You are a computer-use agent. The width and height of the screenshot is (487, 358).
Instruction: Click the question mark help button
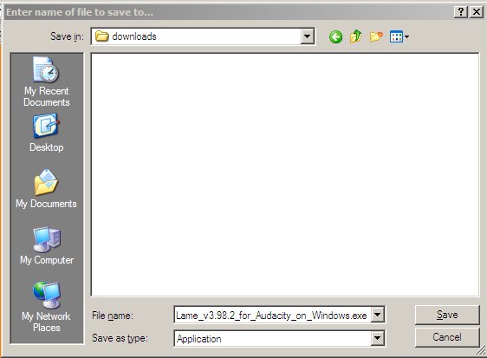[461, 12]
